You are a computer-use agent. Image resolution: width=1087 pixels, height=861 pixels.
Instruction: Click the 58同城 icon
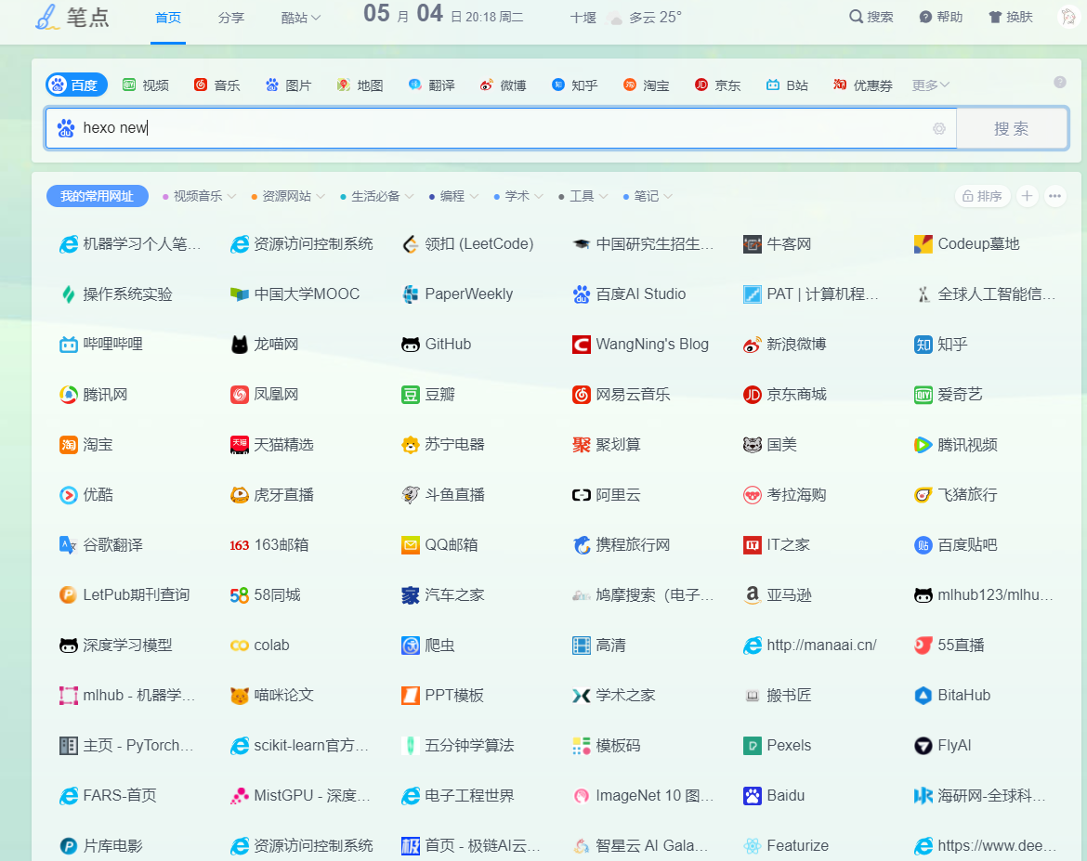[x=239, y=594]
